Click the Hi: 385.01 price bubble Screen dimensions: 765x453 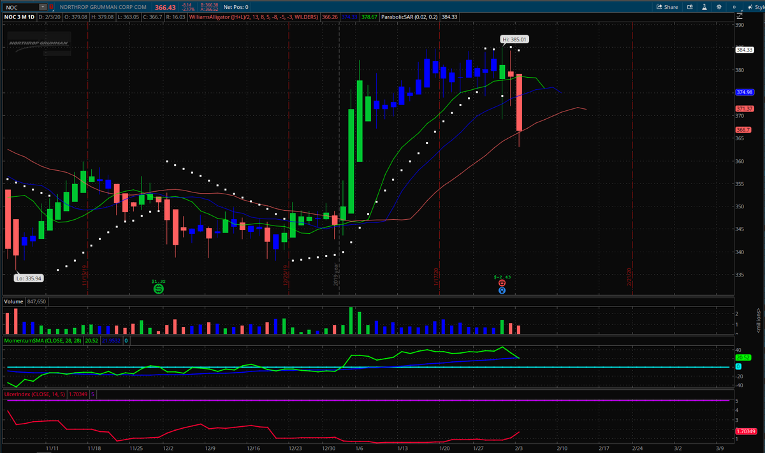point(516,40)
